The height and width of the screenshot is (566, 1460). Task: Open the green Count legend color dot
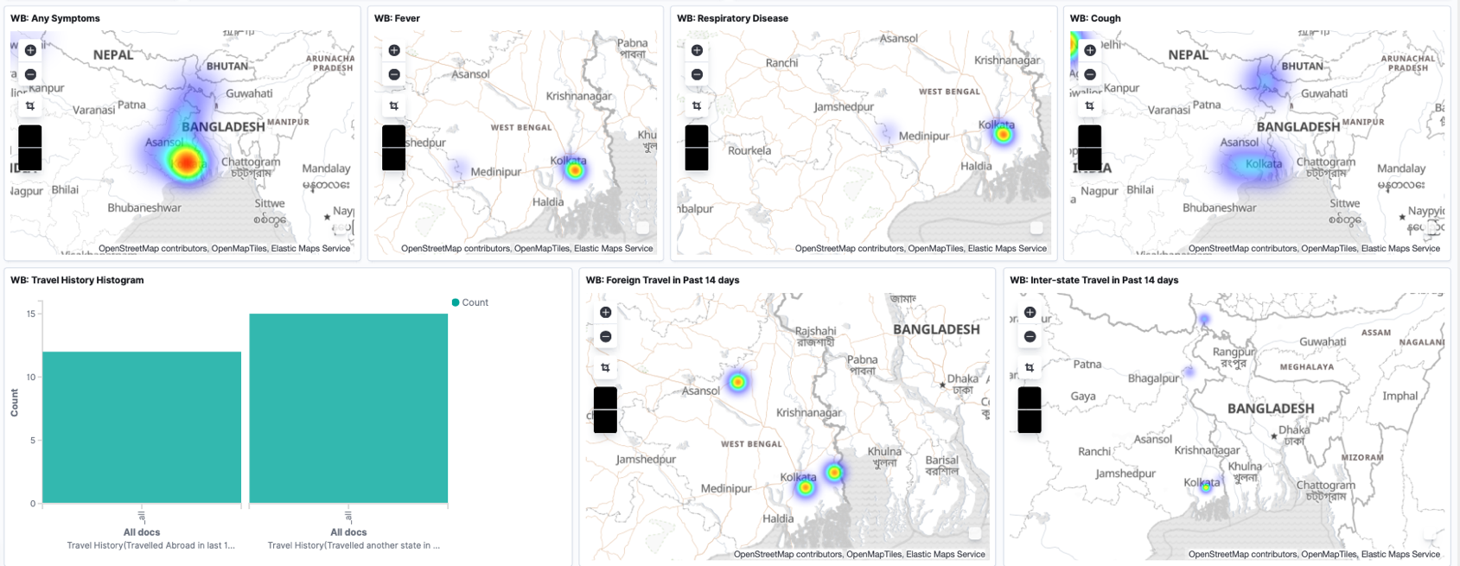(456, 302)
